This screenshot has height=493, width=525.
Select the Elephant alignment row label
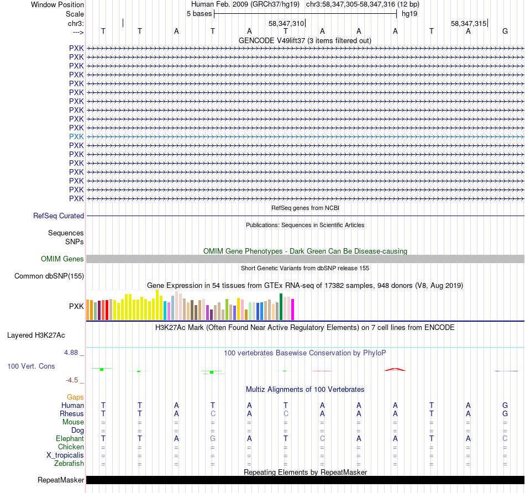pos(70,438)
